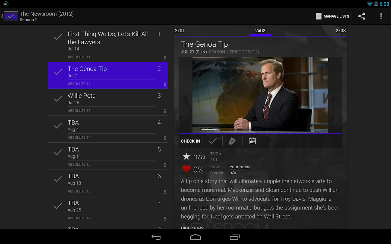Open the episode image of The Genoa Tip
The width and height of the screenshot is (391, 244).
click(260, 95)
